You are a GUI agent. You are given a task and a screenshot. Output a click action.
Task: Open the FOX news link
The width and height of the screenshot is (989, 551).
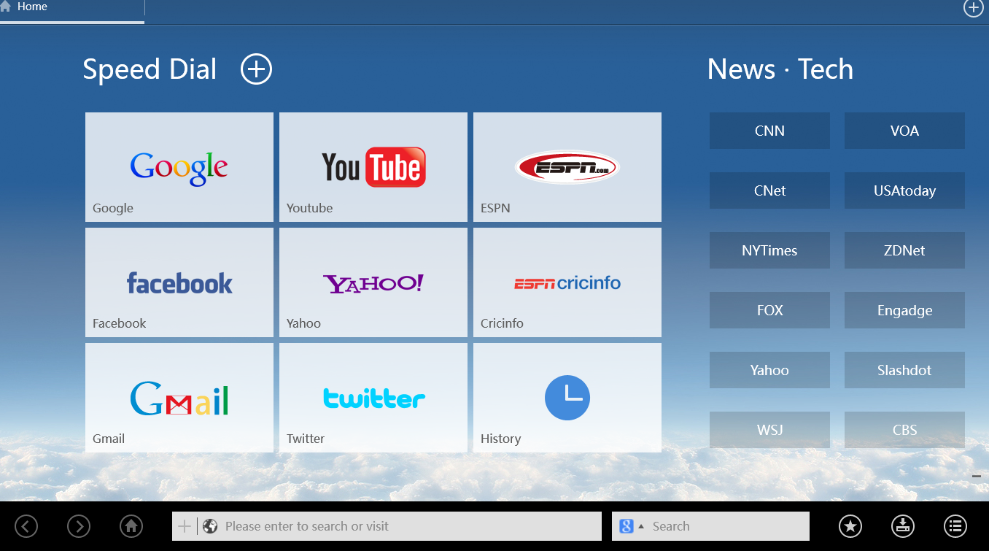[769, 310]
